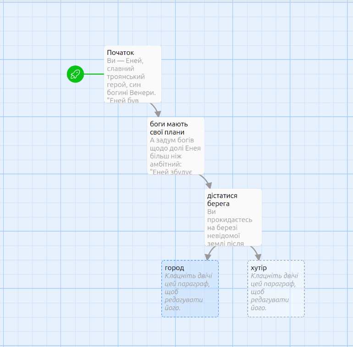The height and width of the screenshot is (347, 353).
Task: Click the green rocket start icon
Action: tap(75, 74)
